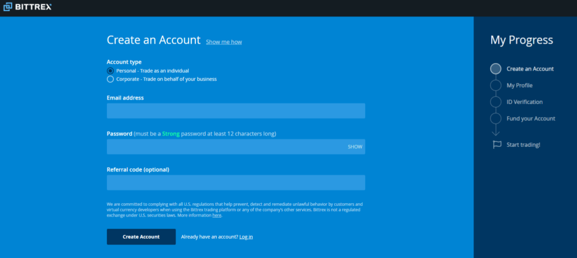Image resolution: width=577 pixels, height=258 pixels.
Task: Click the ID Verification progress circle
Action: (x=496, y=102)
